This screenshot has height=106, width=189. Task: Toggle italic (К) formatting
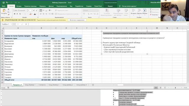click(x=17, y=14)
